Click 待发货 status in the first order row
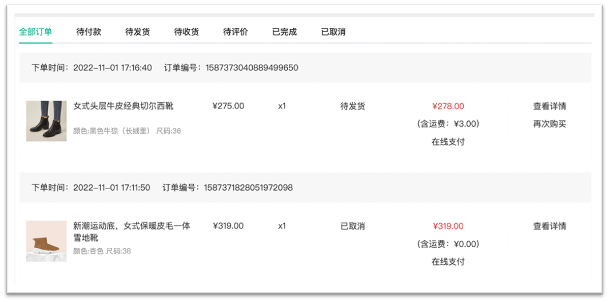 click(353, 106)
